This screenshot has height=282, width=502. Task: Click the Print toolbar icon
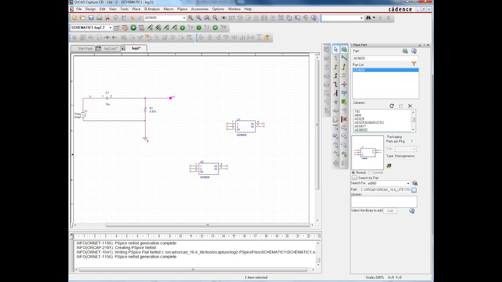(99, 18)
